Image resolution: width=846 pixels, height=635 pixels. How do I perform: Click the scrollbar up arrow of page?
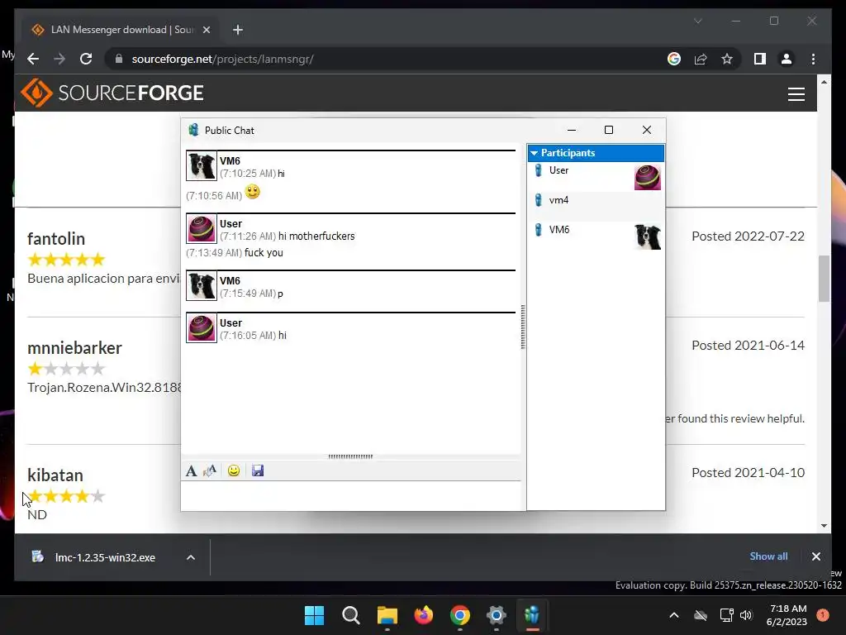coord(824,82)
